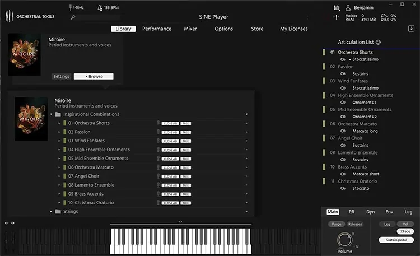The width and height of the screenshot is (420, 256).
Task: Open Articulation List settings gear icon
Action: tap(378, 42)
